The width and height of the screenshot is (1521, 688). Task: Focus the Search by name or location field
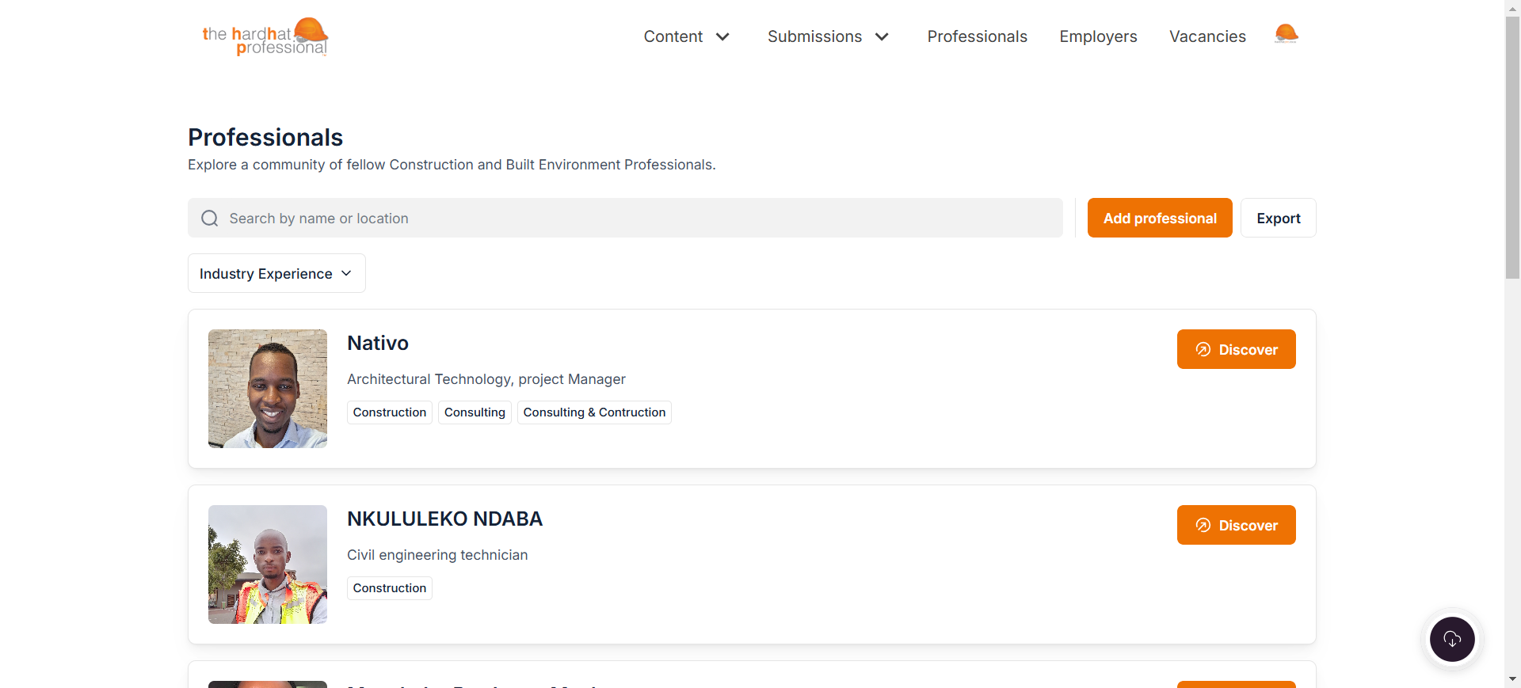point(625,218)
